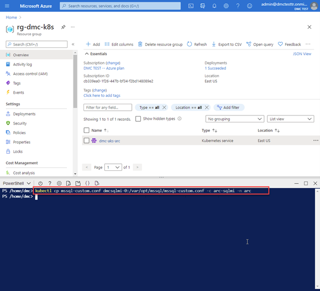Click the Filter for any field box

coord(108,107)
